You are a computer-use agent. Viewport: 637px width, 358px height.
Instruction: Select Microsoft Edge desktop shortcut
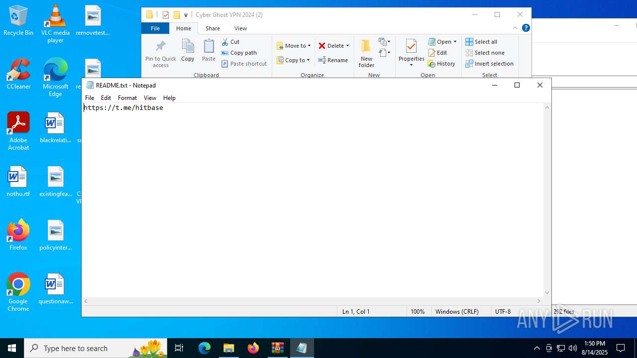point(55,78)
